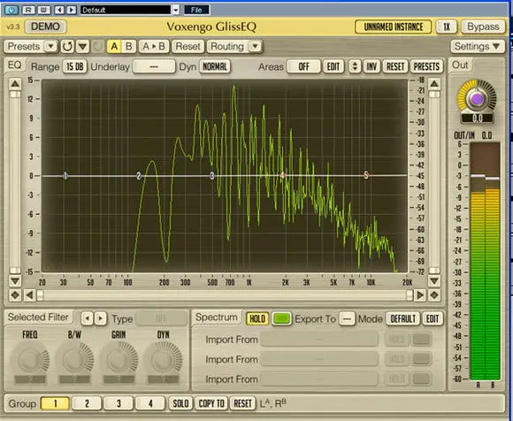The width and height of the screenshot is (513, 421).
Task: Select Group 2
Action: (x=87, y=403)
